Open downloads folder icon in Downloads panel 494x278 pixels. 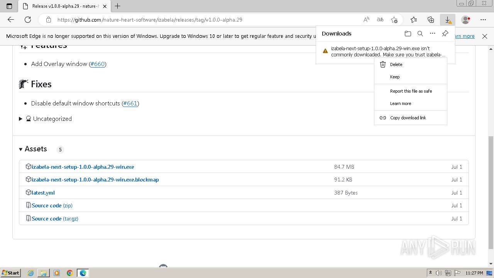tap(408, 34)
